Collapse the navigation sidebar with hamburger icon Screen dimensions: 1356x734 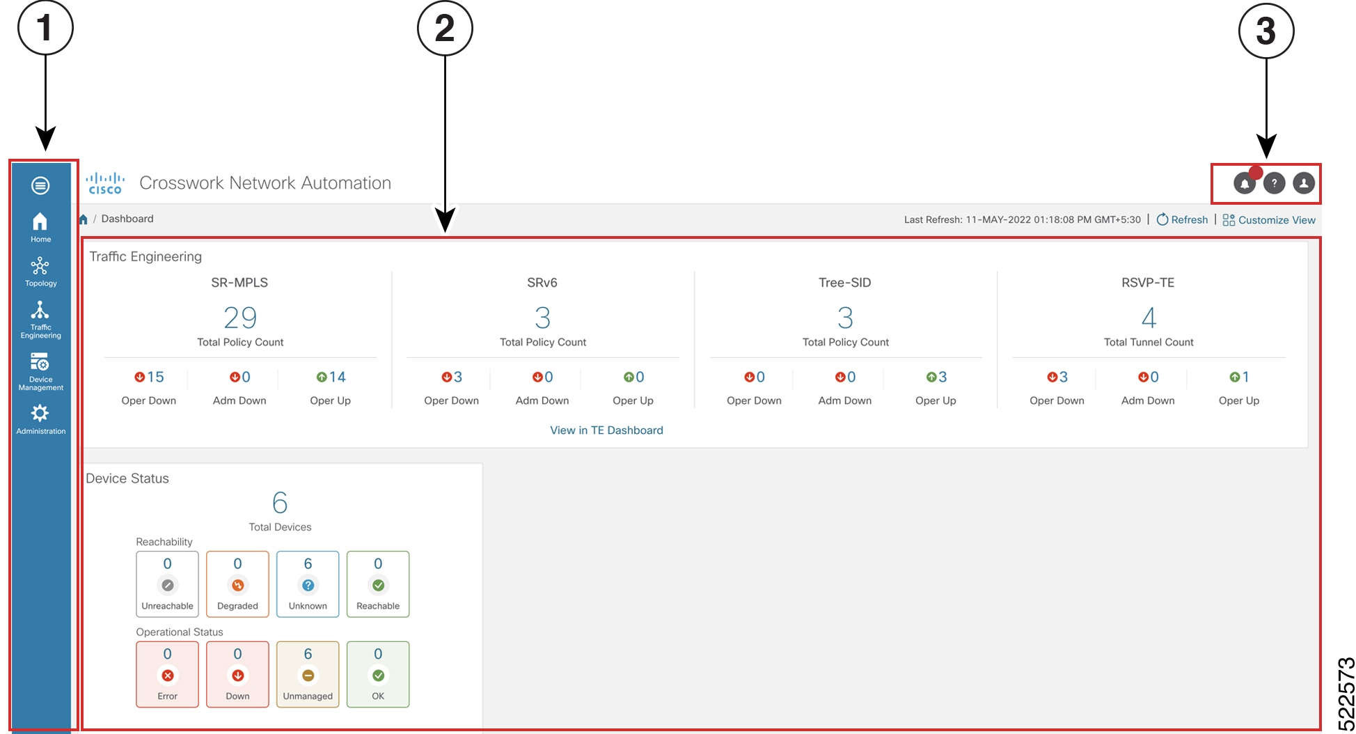tap(40, 185)
